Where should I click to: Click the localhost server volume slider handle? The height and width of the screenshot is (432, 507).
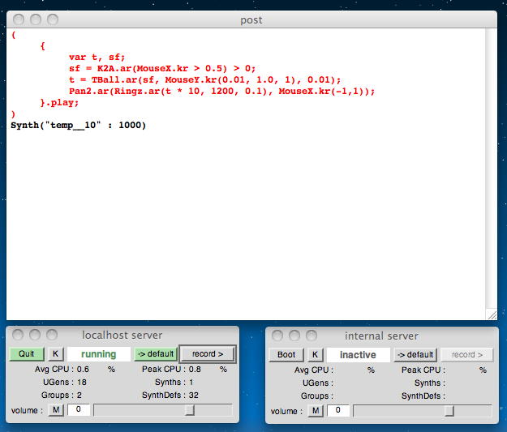[190, 410]
